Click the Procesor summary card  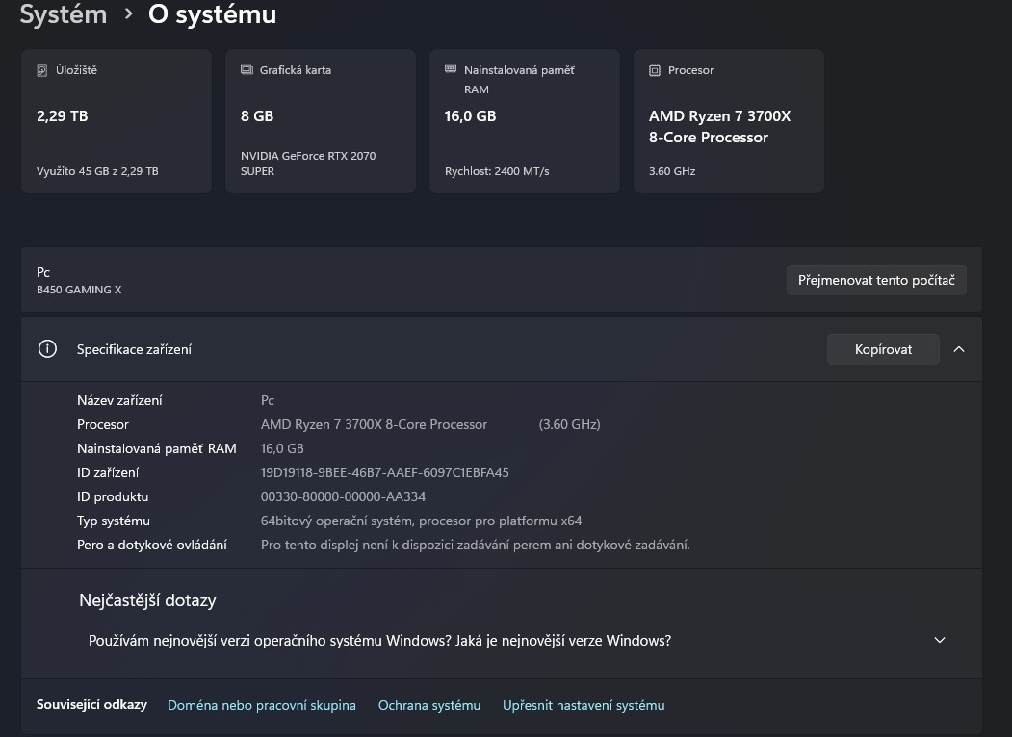[728, 120]
